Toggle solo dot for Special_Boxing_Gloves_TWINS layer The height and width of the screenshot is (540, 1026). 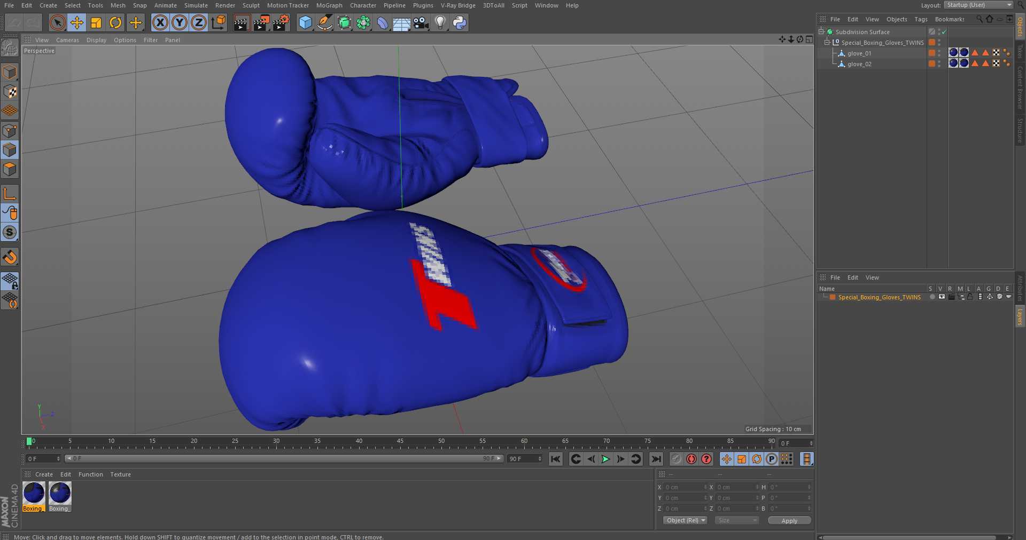[932, 297]
